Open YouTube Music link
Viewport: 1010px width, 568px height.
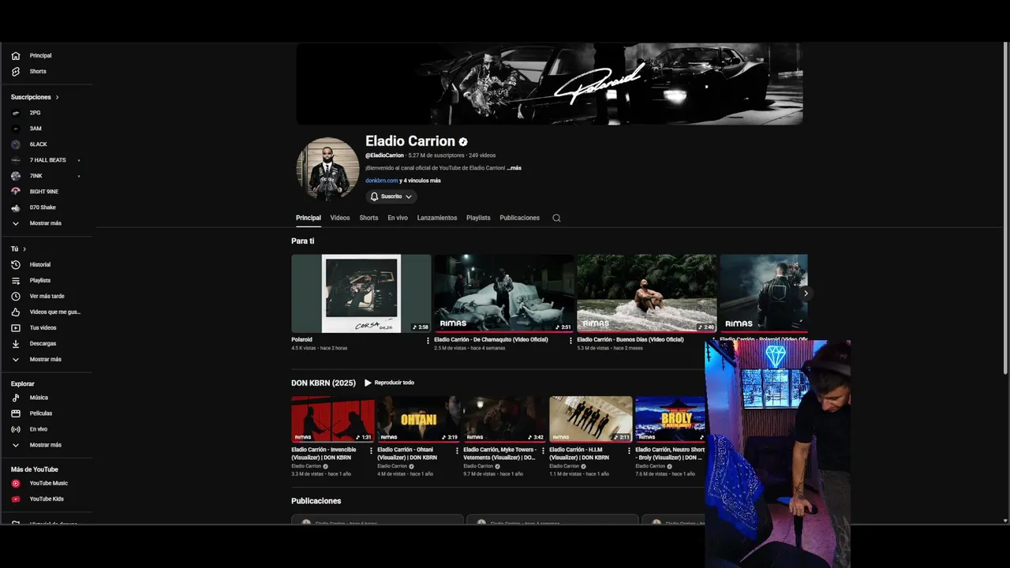47,484
